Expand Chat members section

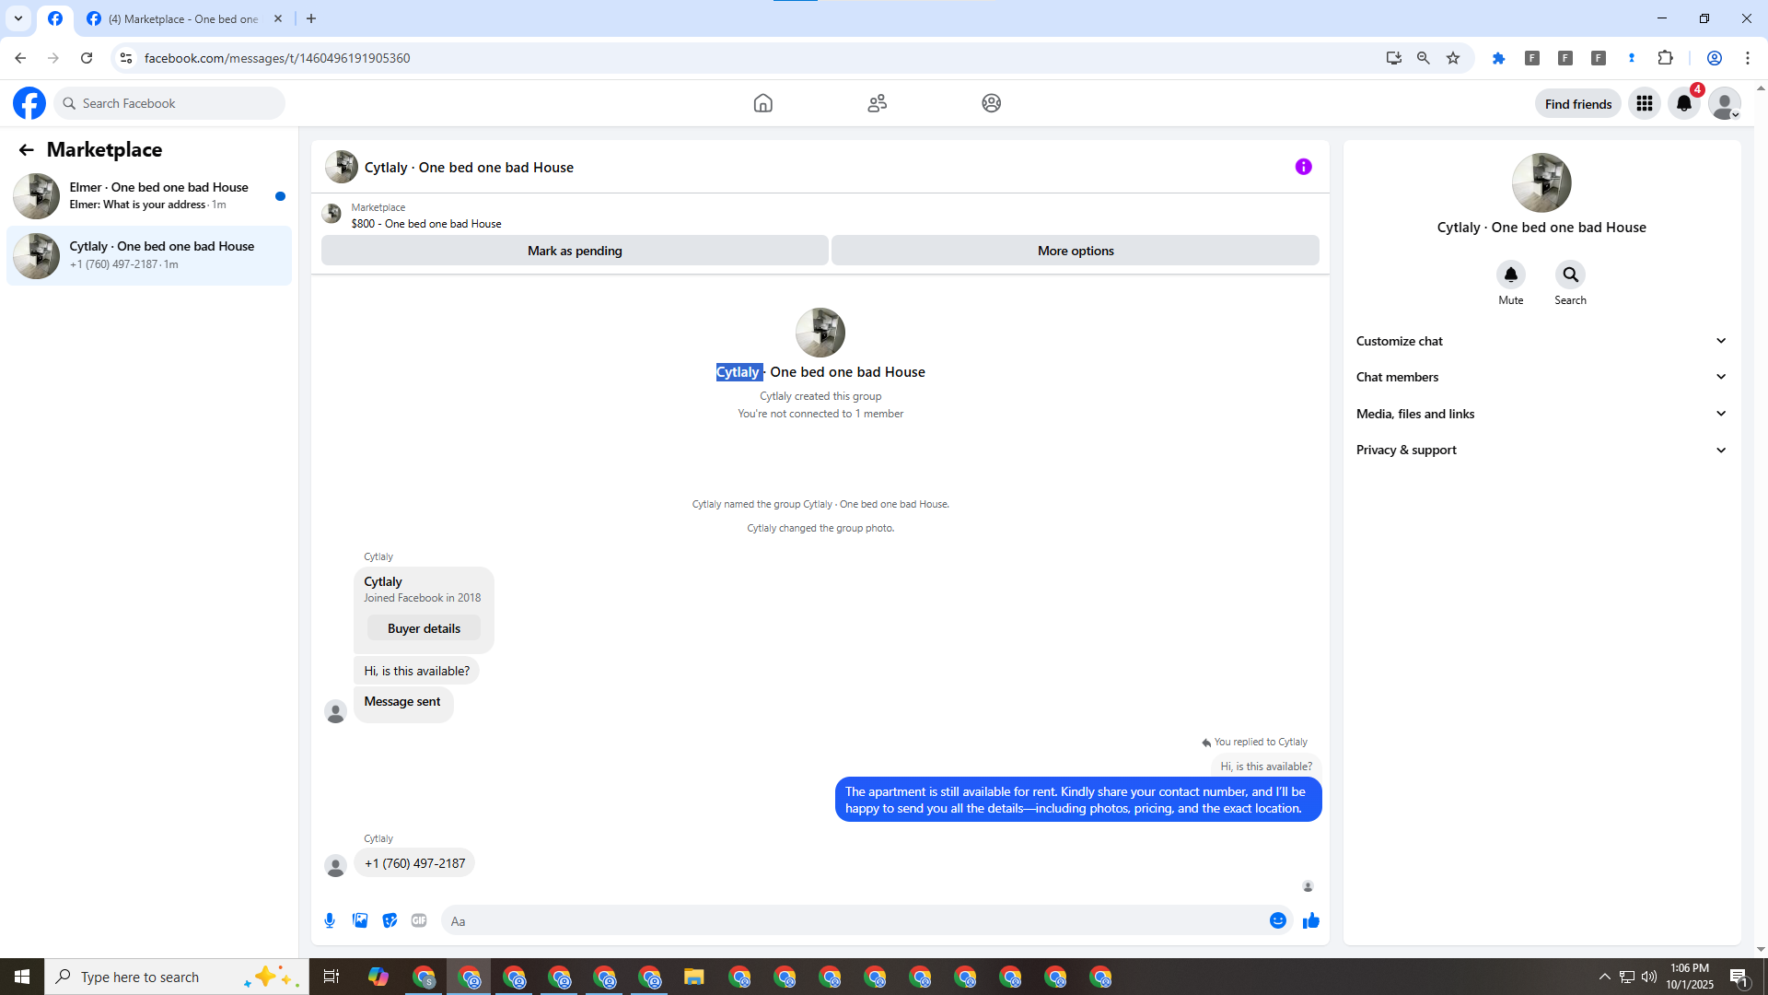coord(1541,377)
